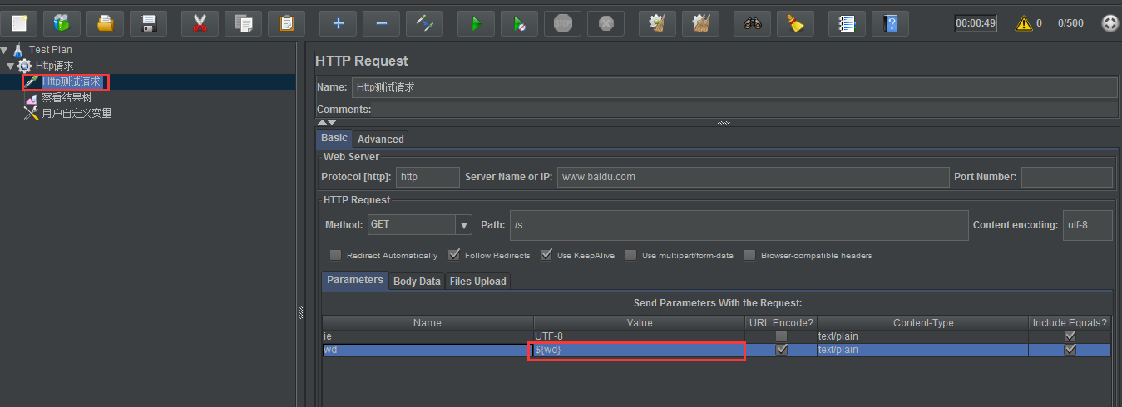The width and height of the screenshot is (1122, 407).
Task: Open the Templates toolbar icon
Action: [x=62, y=23]
